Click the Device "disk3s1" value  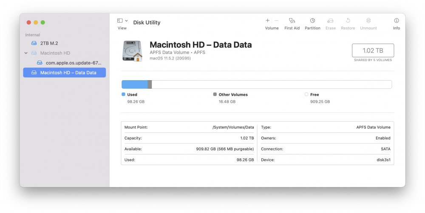[383, 160]
